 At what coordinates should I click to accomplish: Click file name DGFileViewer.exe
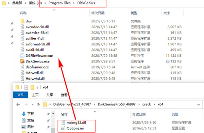click(39, 56)
